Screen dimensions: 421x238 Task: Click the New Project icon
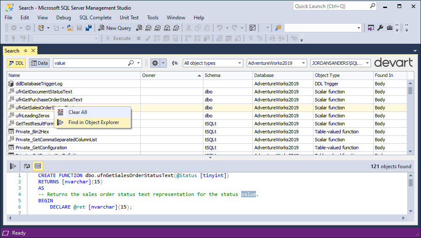(x=41, y=28)
